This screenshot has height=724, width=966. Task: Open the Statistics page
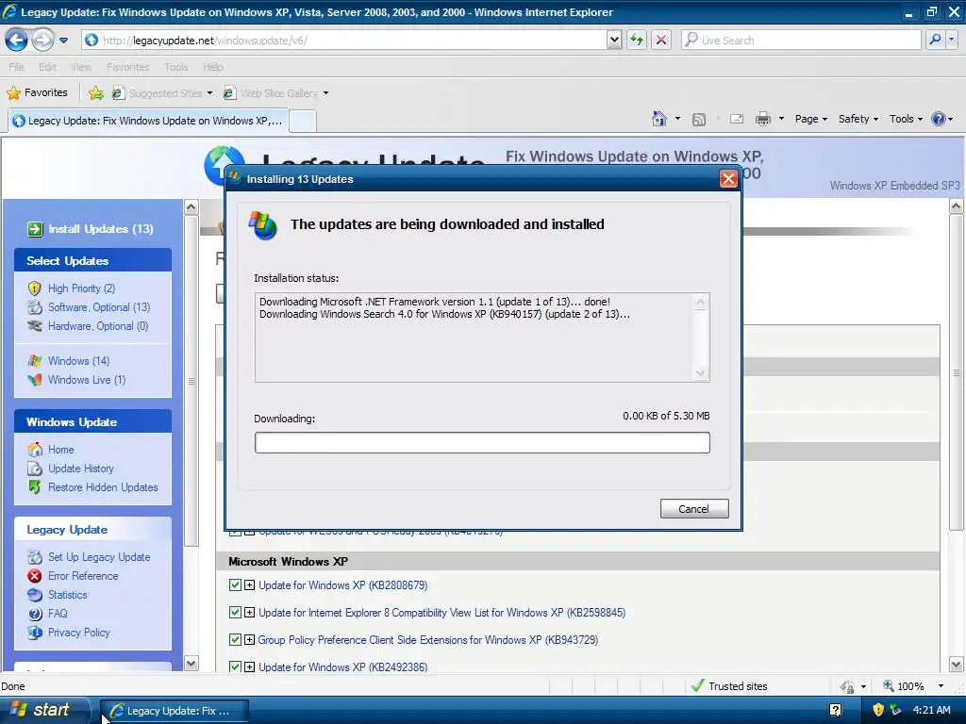(x=67, y=595)
